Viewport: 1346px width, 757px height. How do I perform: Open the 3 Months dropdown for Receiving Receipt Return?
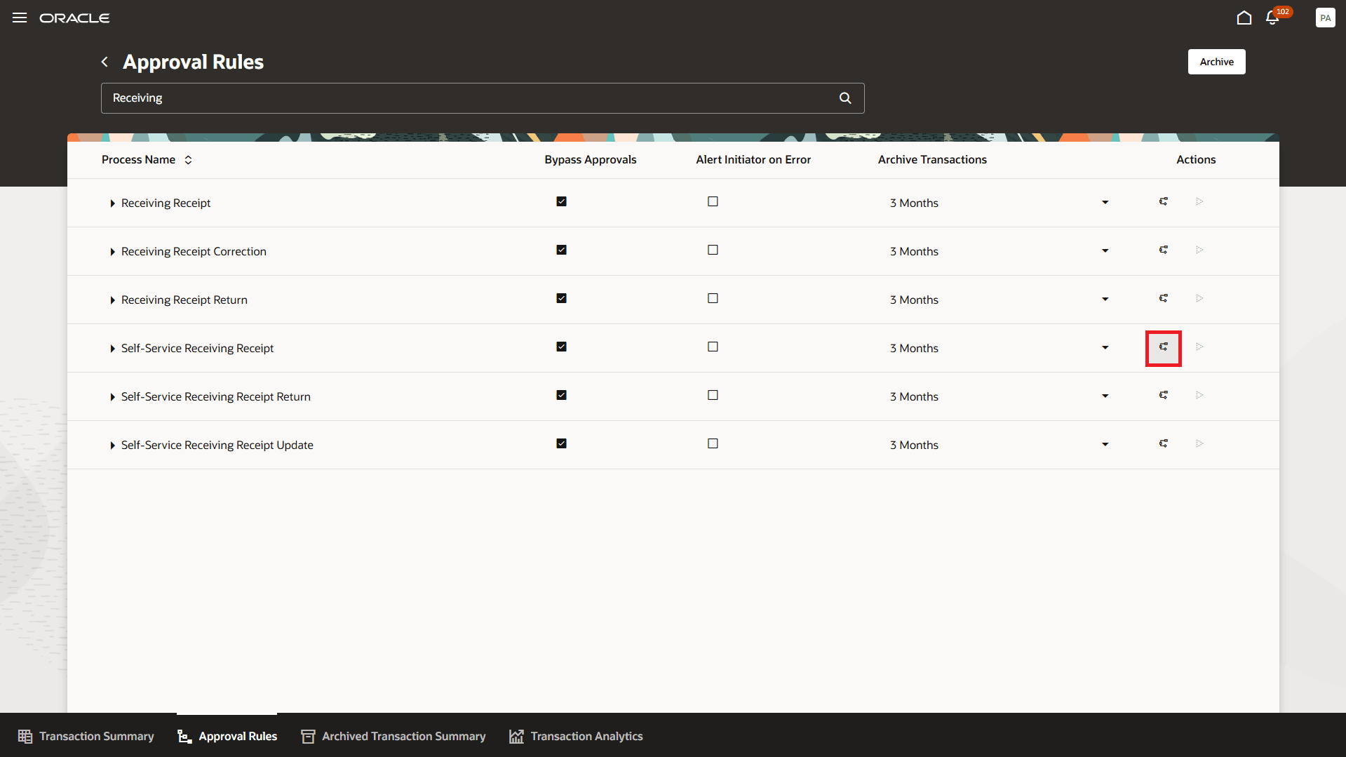pos(1105,299)
